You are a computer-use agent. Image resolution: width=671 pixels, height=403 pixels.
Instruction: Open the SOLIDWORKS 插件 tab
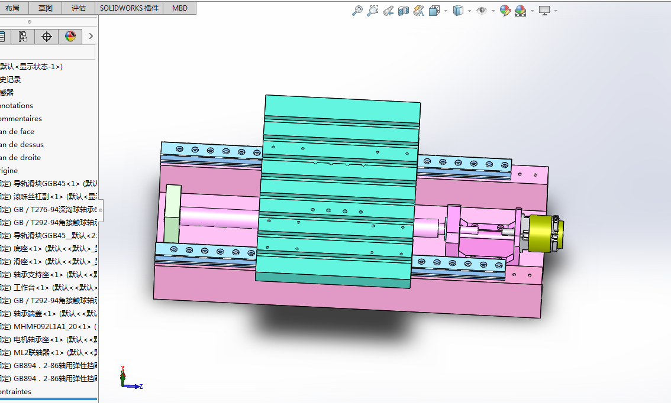coord(129,8)
